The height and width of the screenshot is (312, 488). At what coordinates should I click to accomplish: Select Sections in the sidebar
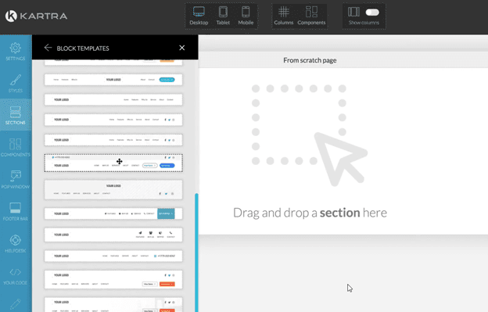16,116
